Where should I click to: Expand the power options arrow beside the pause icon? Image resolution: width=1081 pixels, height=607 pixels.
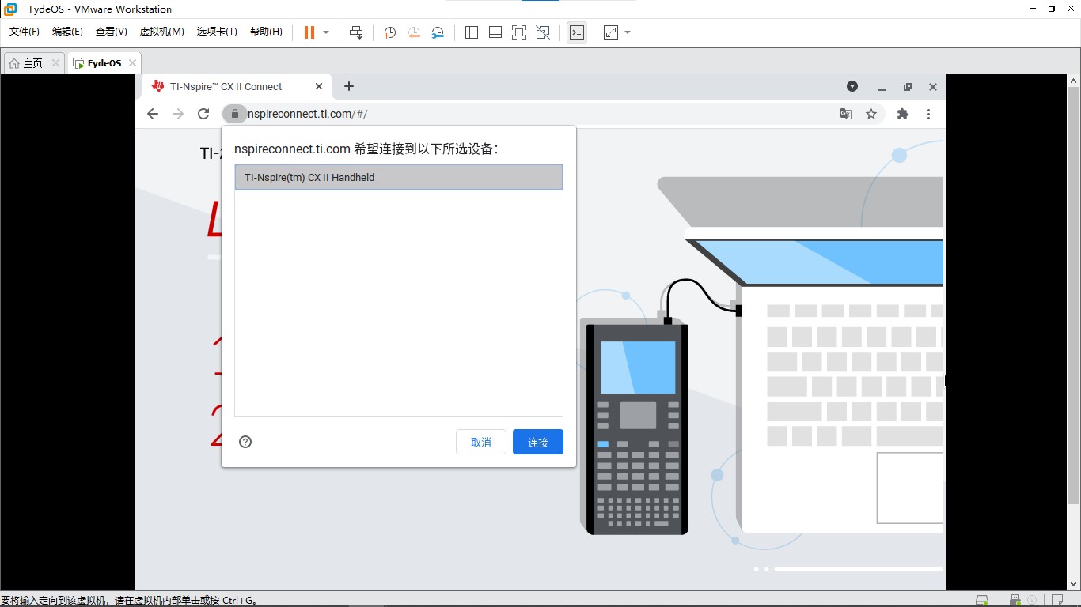coord(326,32)
